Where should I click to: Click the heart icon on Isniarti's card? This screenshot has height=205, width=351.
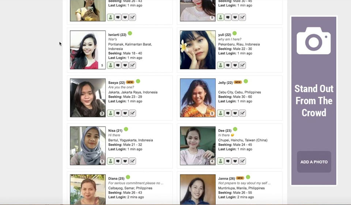coord(125,65)
